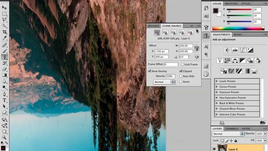The image size is (268, 151).
Task: Add a Selective Color adjustment
Action: click(254, 71)
